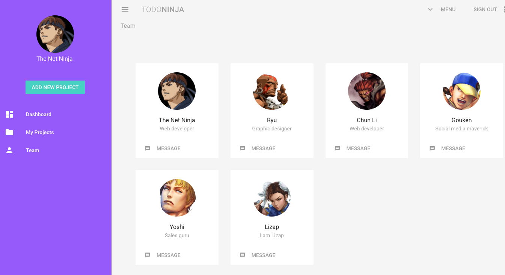Image resolution: width=505 pixels, height=275 pixels.
Task: Click the chat bubble icon on Ryu's card
Action: pyautogui.click(x=243, y=148)
